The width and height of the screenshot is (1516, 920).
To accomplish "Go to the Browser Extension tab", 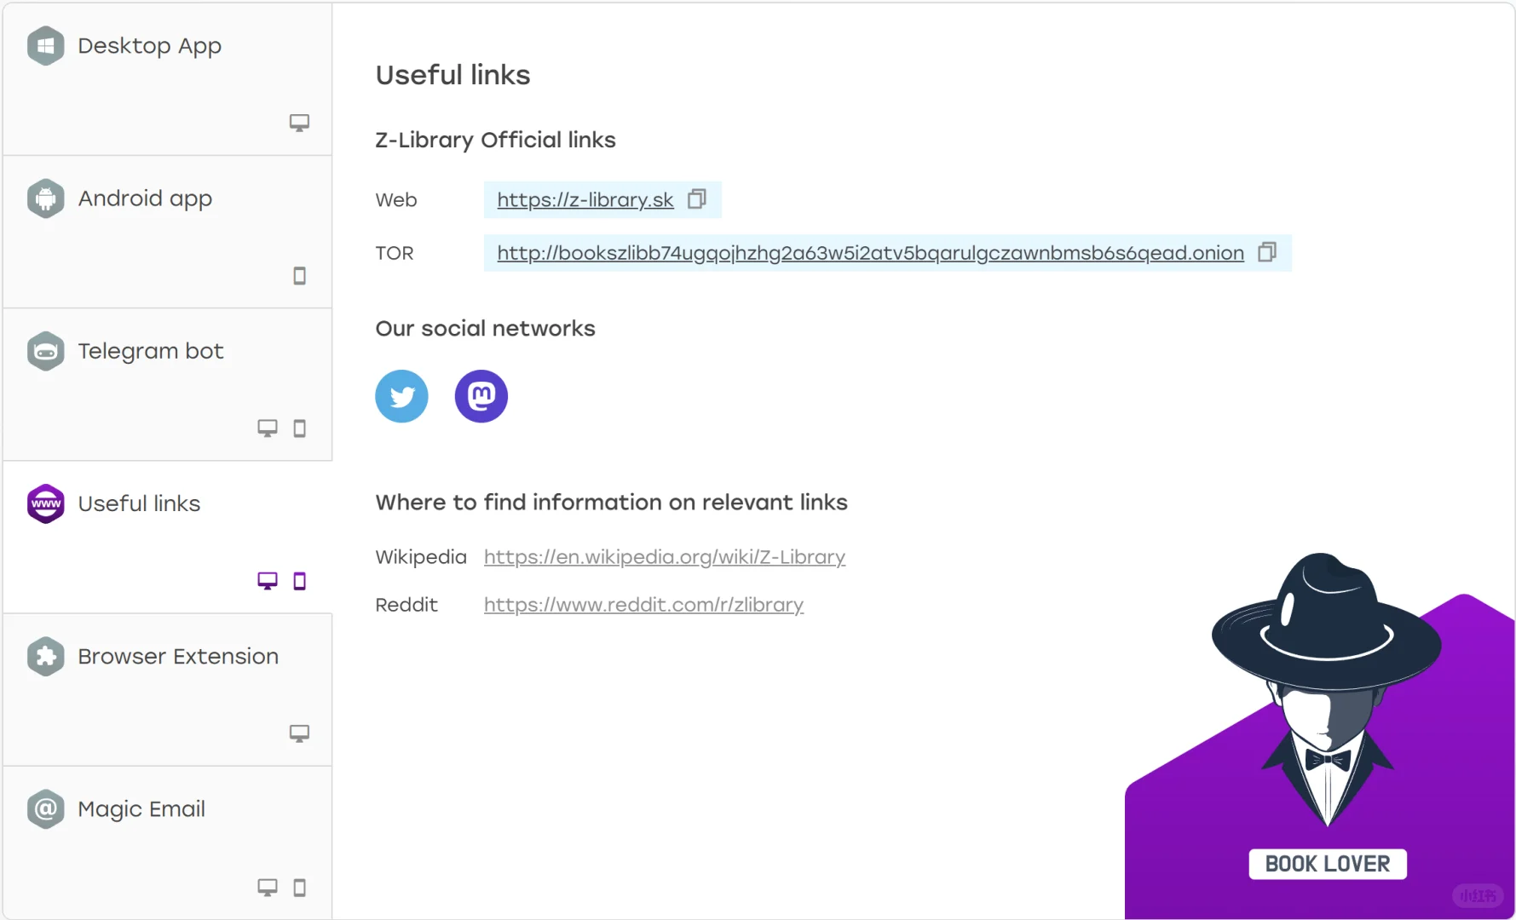I will (167, 689).
